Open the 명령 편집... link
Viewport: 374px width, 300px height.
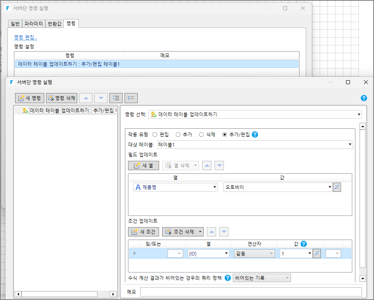pyautogui.click(x=26, y=37)
